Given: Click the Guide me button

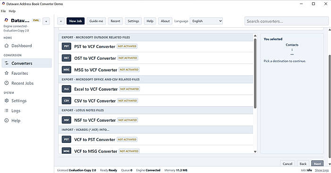Looking at the screenshot, I should (96, 21).
